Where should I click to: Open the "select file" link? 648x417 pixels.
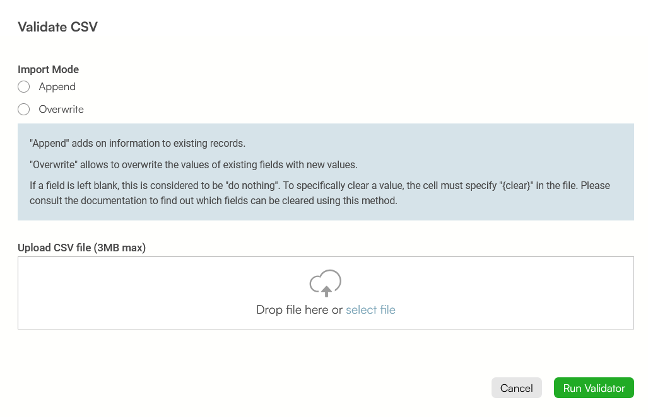pos(370,310)
